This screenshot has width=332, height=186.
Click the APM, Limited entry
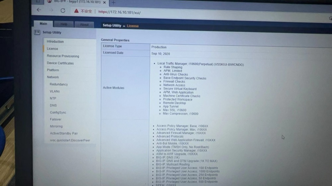click(173, 71)
